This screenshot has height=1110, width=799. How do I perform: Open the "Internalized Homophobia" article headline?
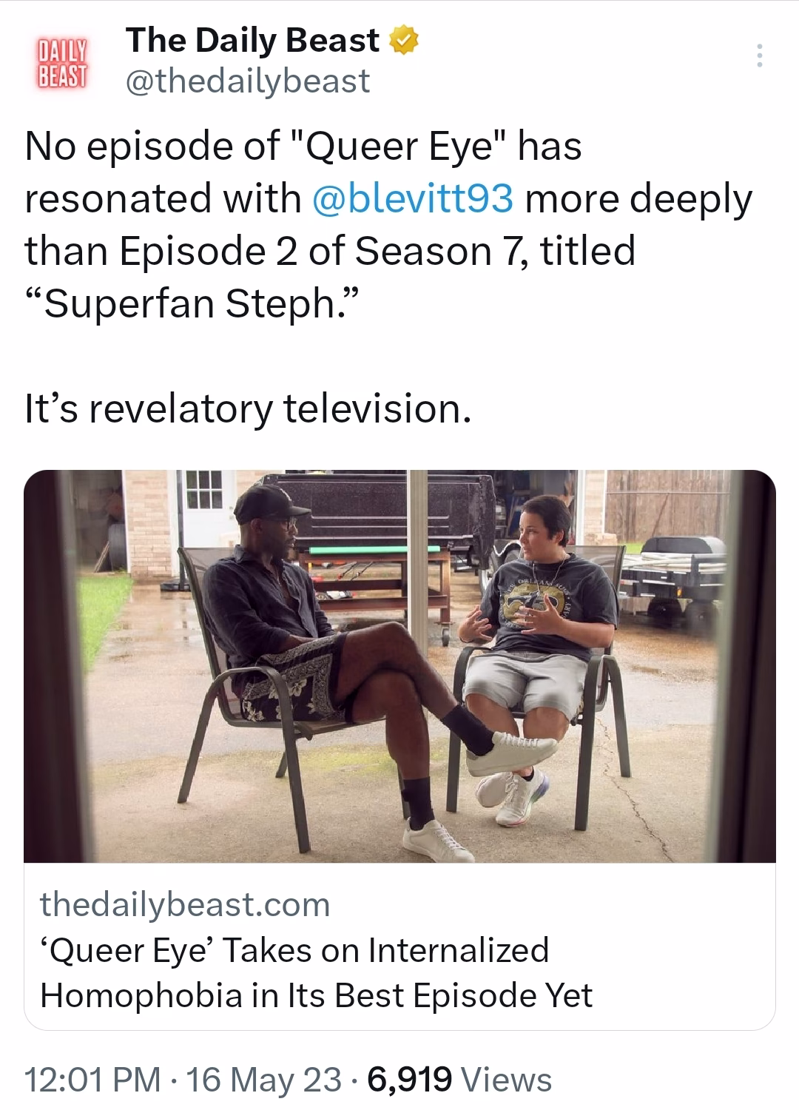tap(317, 972)
